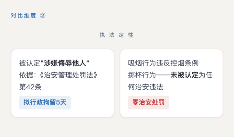Click the red 零治安处罚 badge
This screenshot has height=137, width=234.
click(148, 103)
